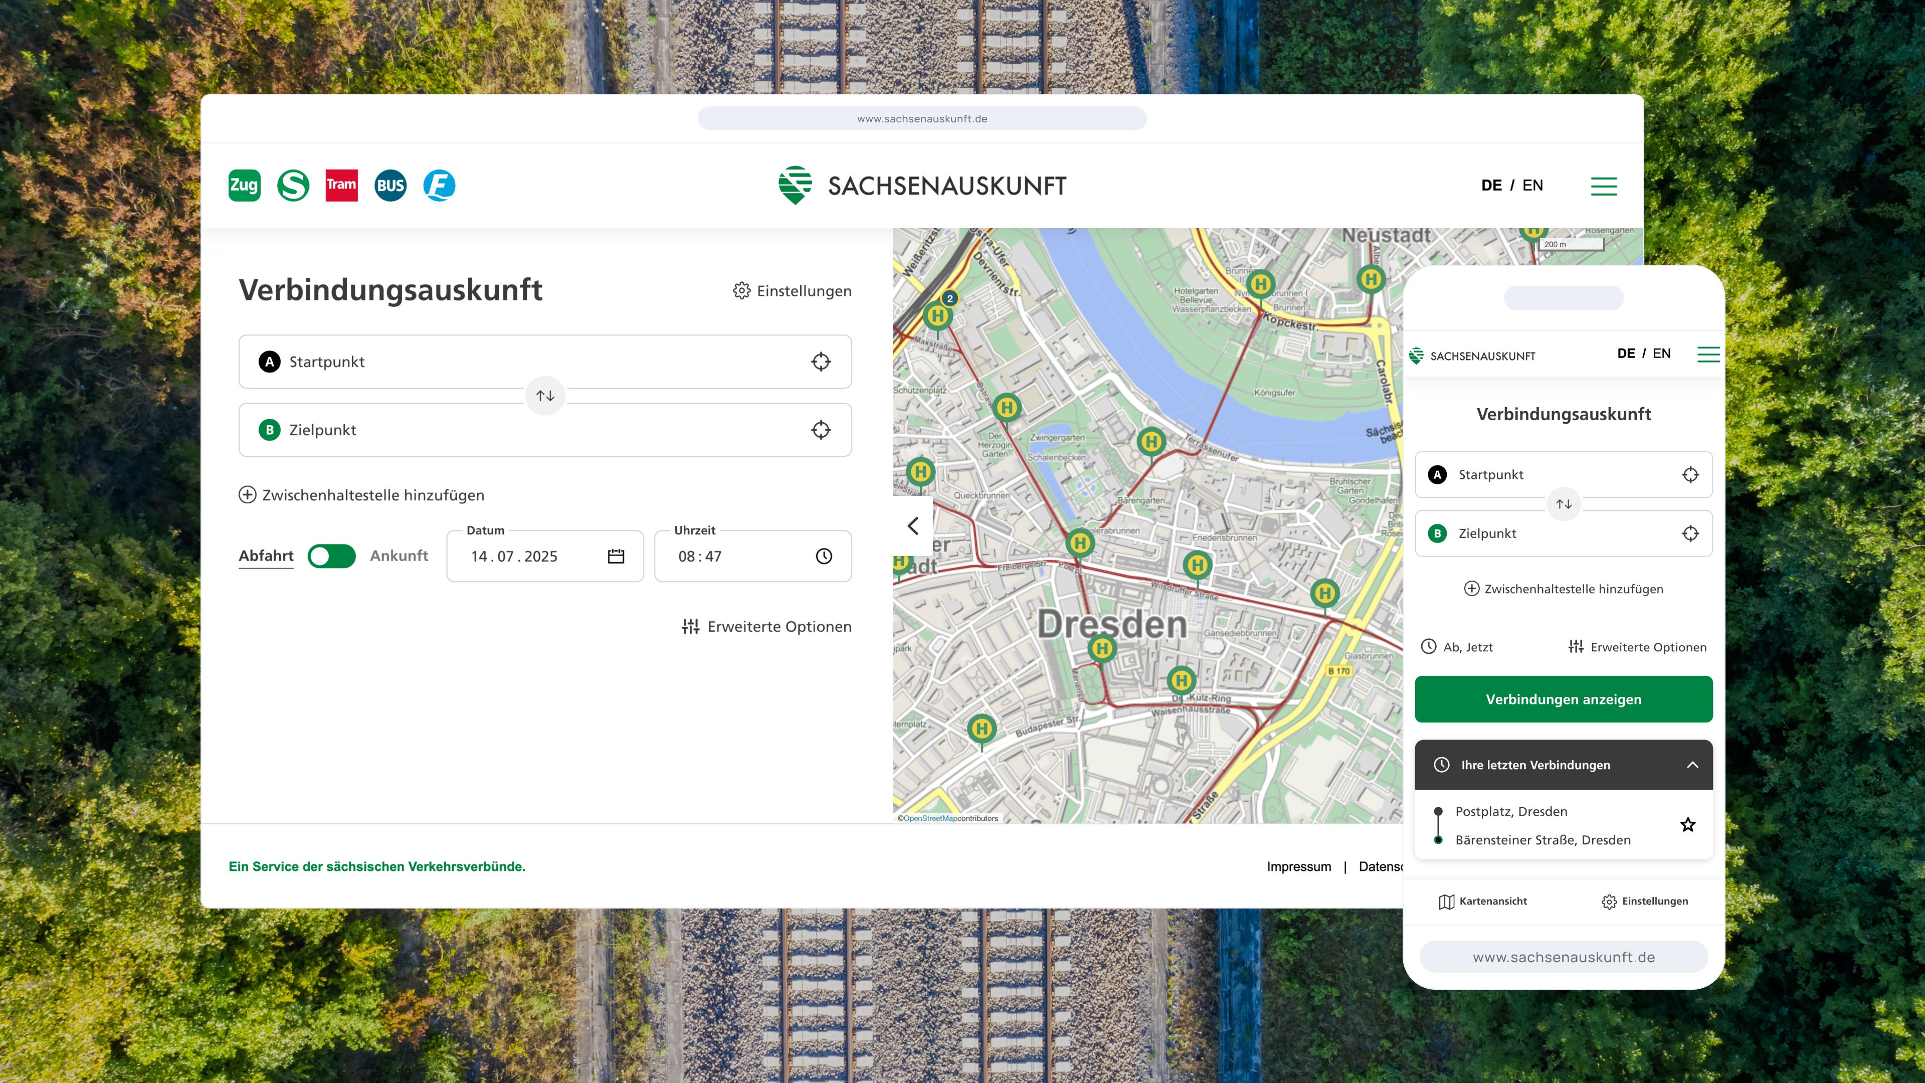The image size is (1925, 1083).
Task: Swap start and destination in desktop form
Action: (x=545, y=396)
